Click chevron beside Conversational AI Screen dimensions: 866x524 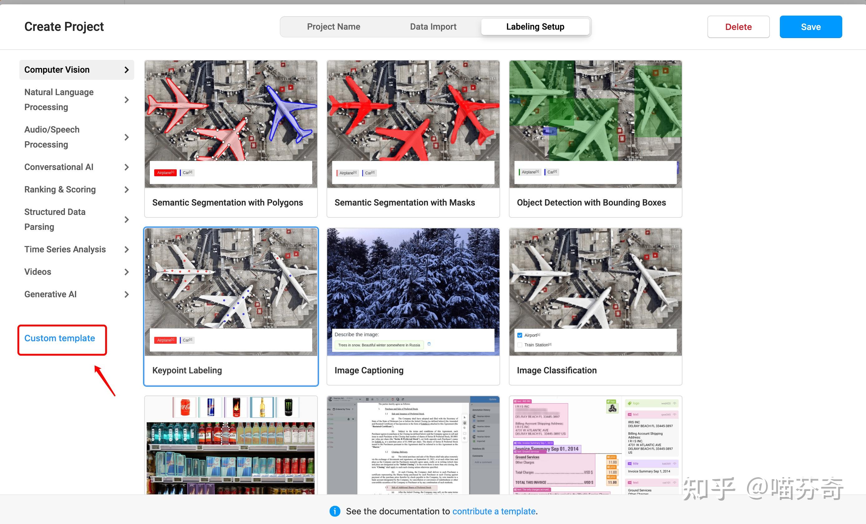(x=126, y=167)
